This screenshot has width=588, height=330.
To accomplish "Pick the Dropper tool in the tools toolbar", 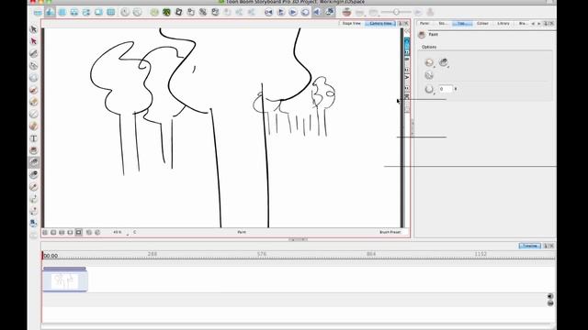I will (x=33, y=186).
